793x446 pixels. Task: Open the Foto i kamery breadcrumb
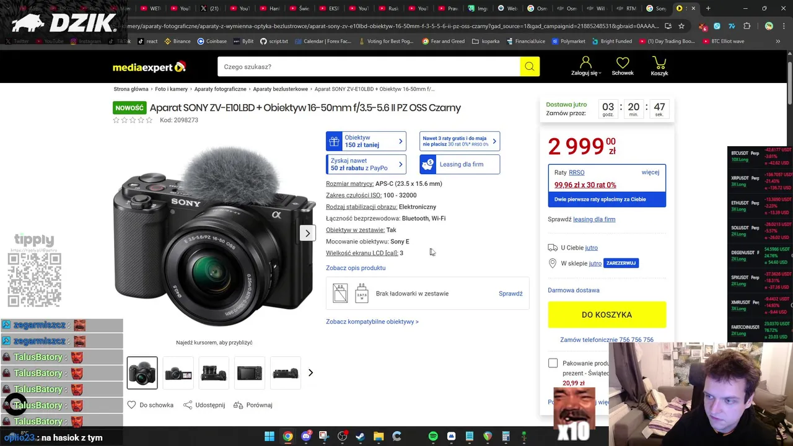click(171, 89)
